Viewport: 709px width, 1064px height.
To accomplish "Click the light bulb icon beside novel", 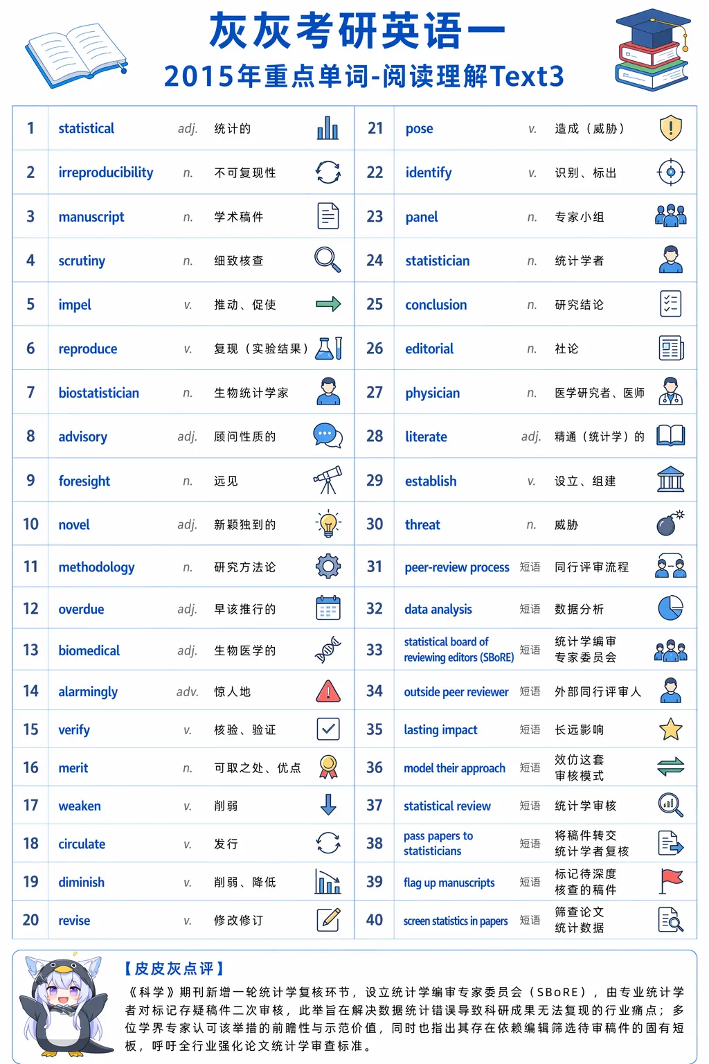I will [x=328, y=524].
